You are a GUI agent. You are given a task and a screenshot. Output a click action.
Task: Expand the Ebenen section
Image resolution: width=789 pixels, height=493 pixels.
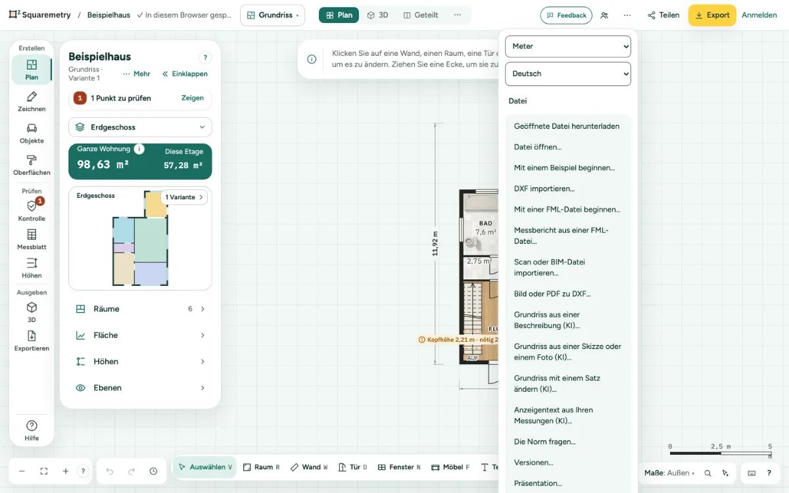(140, 388)
